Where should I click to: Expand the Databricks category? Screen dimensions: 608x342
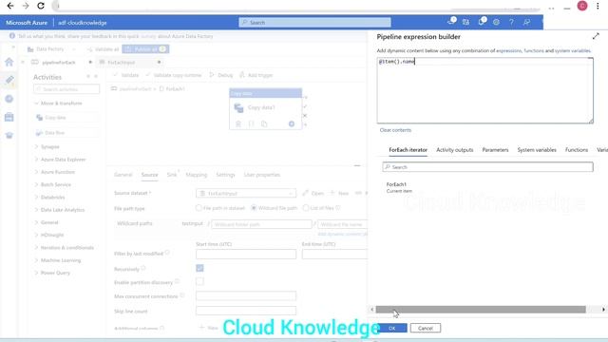click(50, 197)
